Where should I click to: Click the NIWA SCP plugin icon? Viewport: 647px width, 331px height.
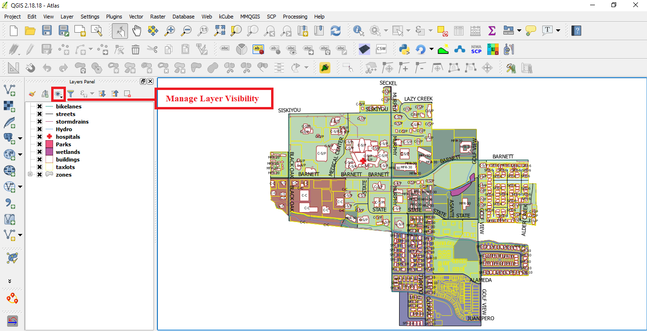point(476,49)
